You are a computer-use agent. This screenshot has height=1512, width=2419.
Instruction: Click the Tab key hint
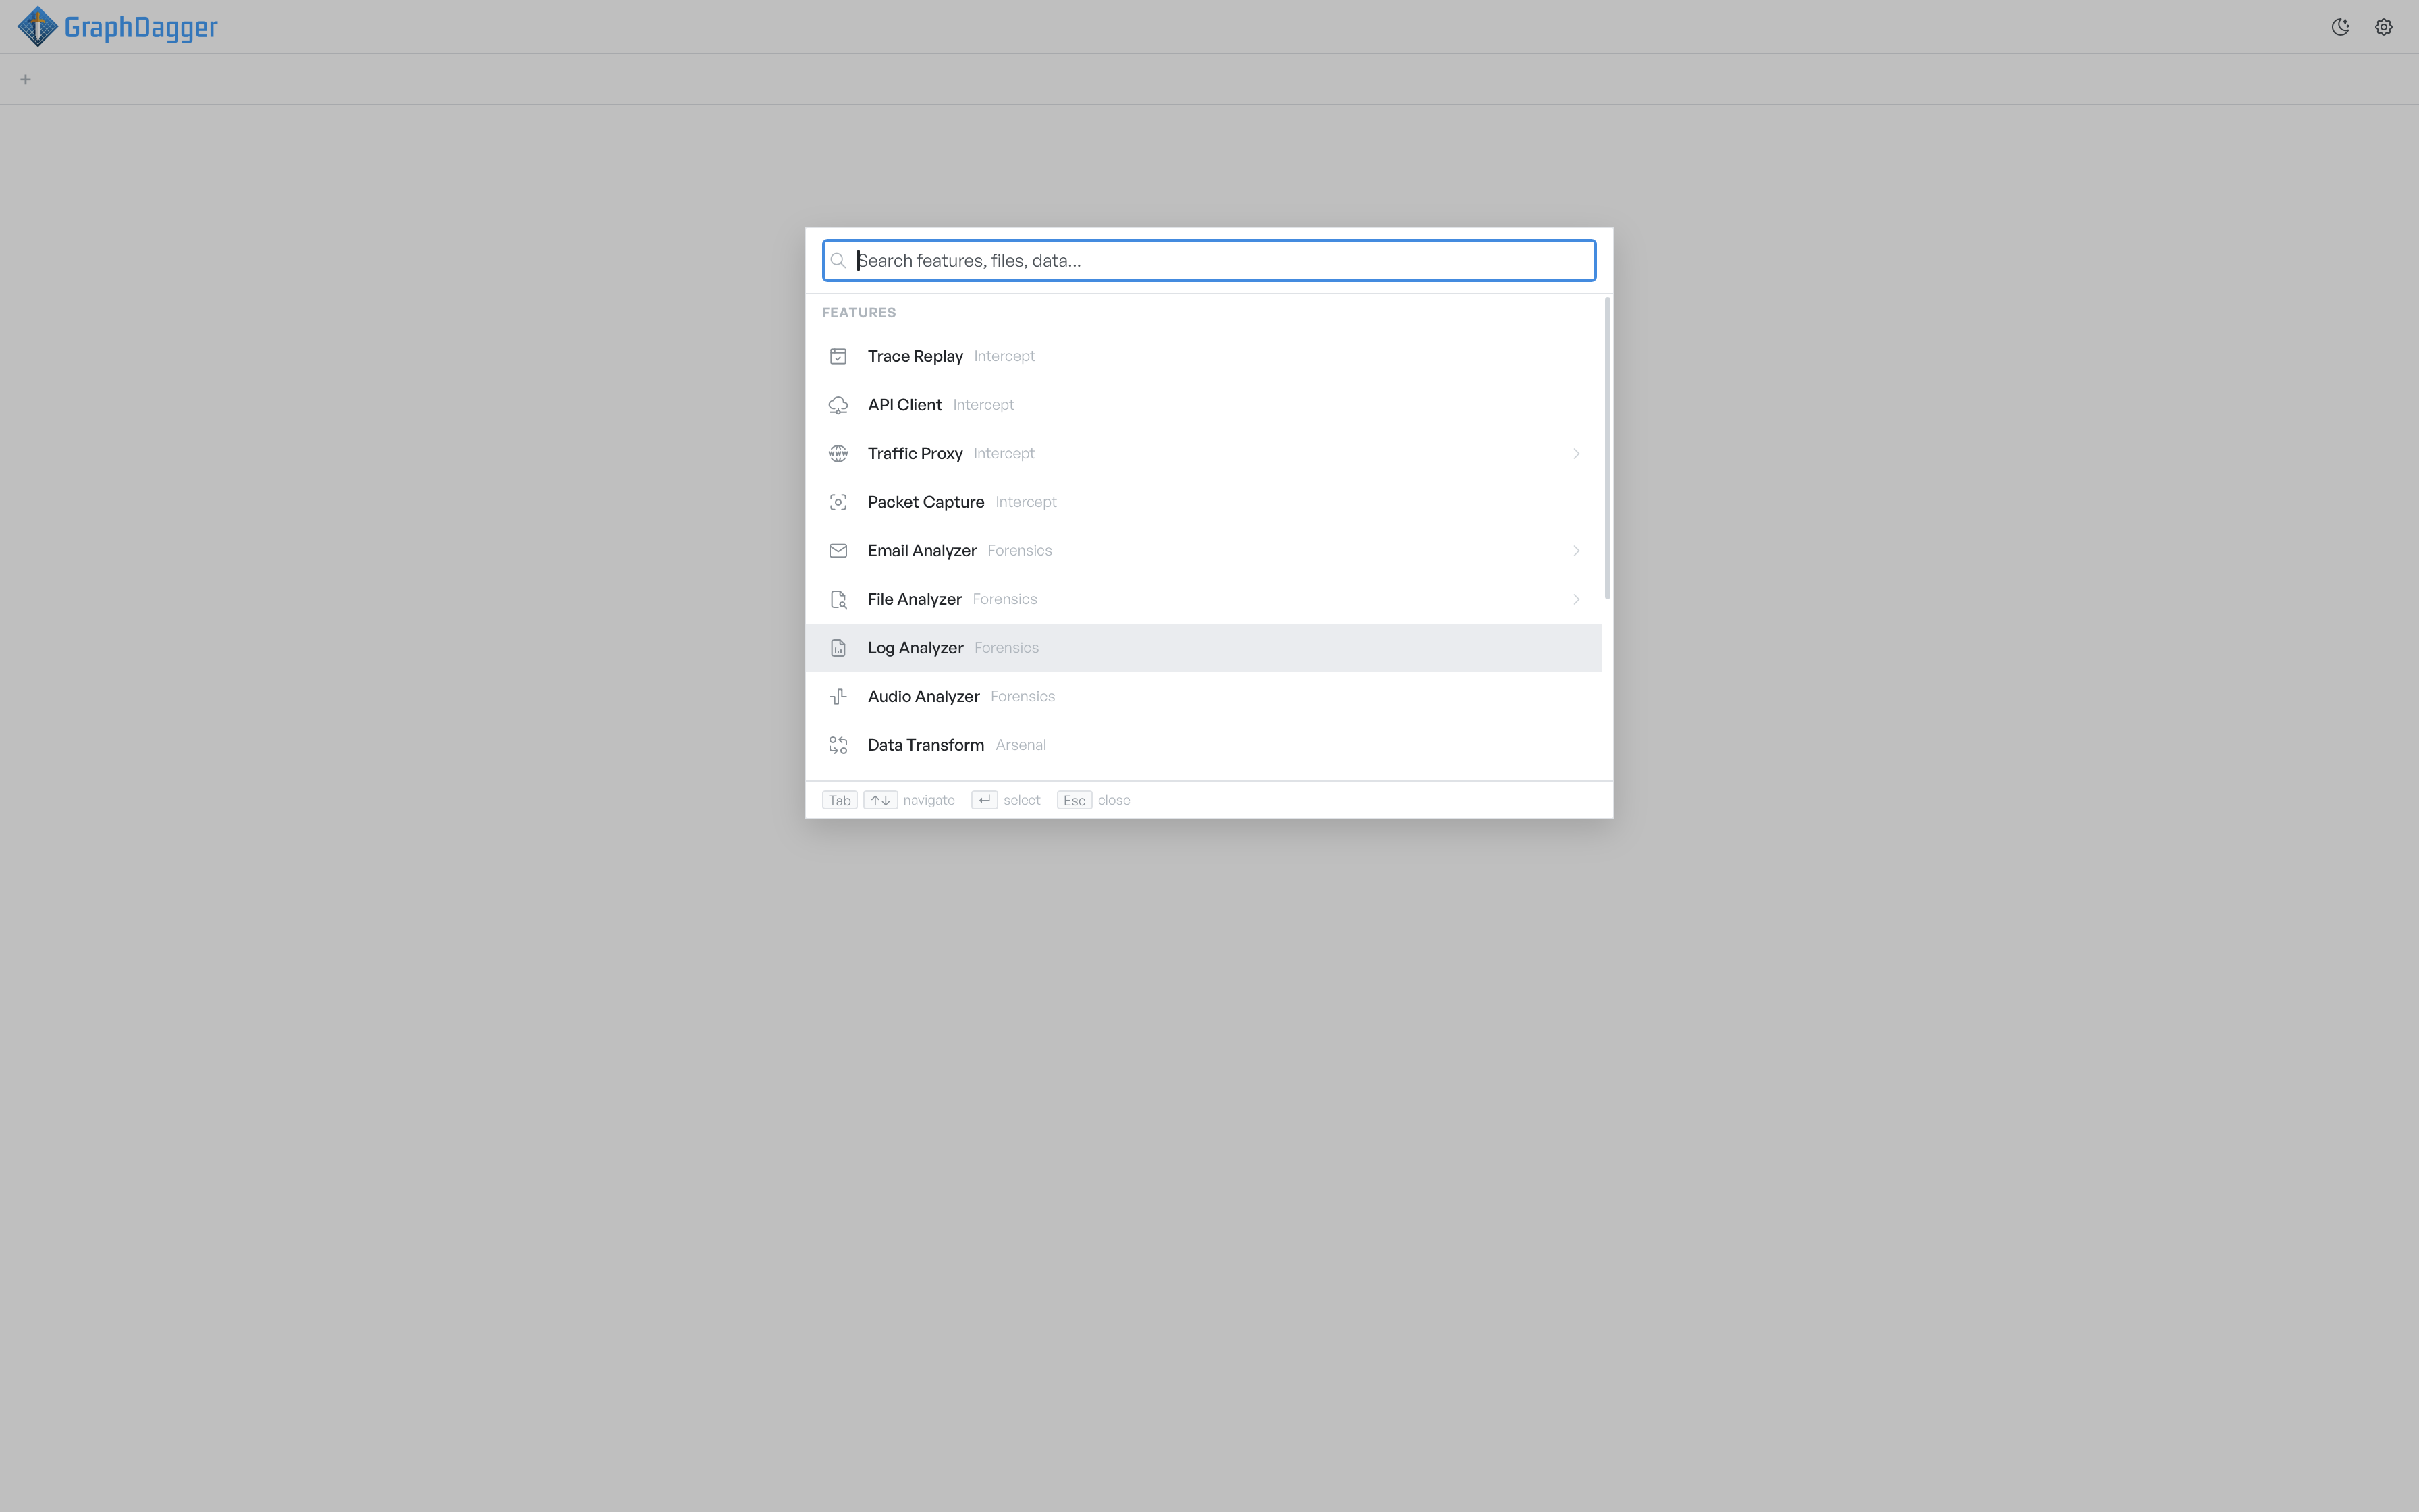(x=840, y=800)
